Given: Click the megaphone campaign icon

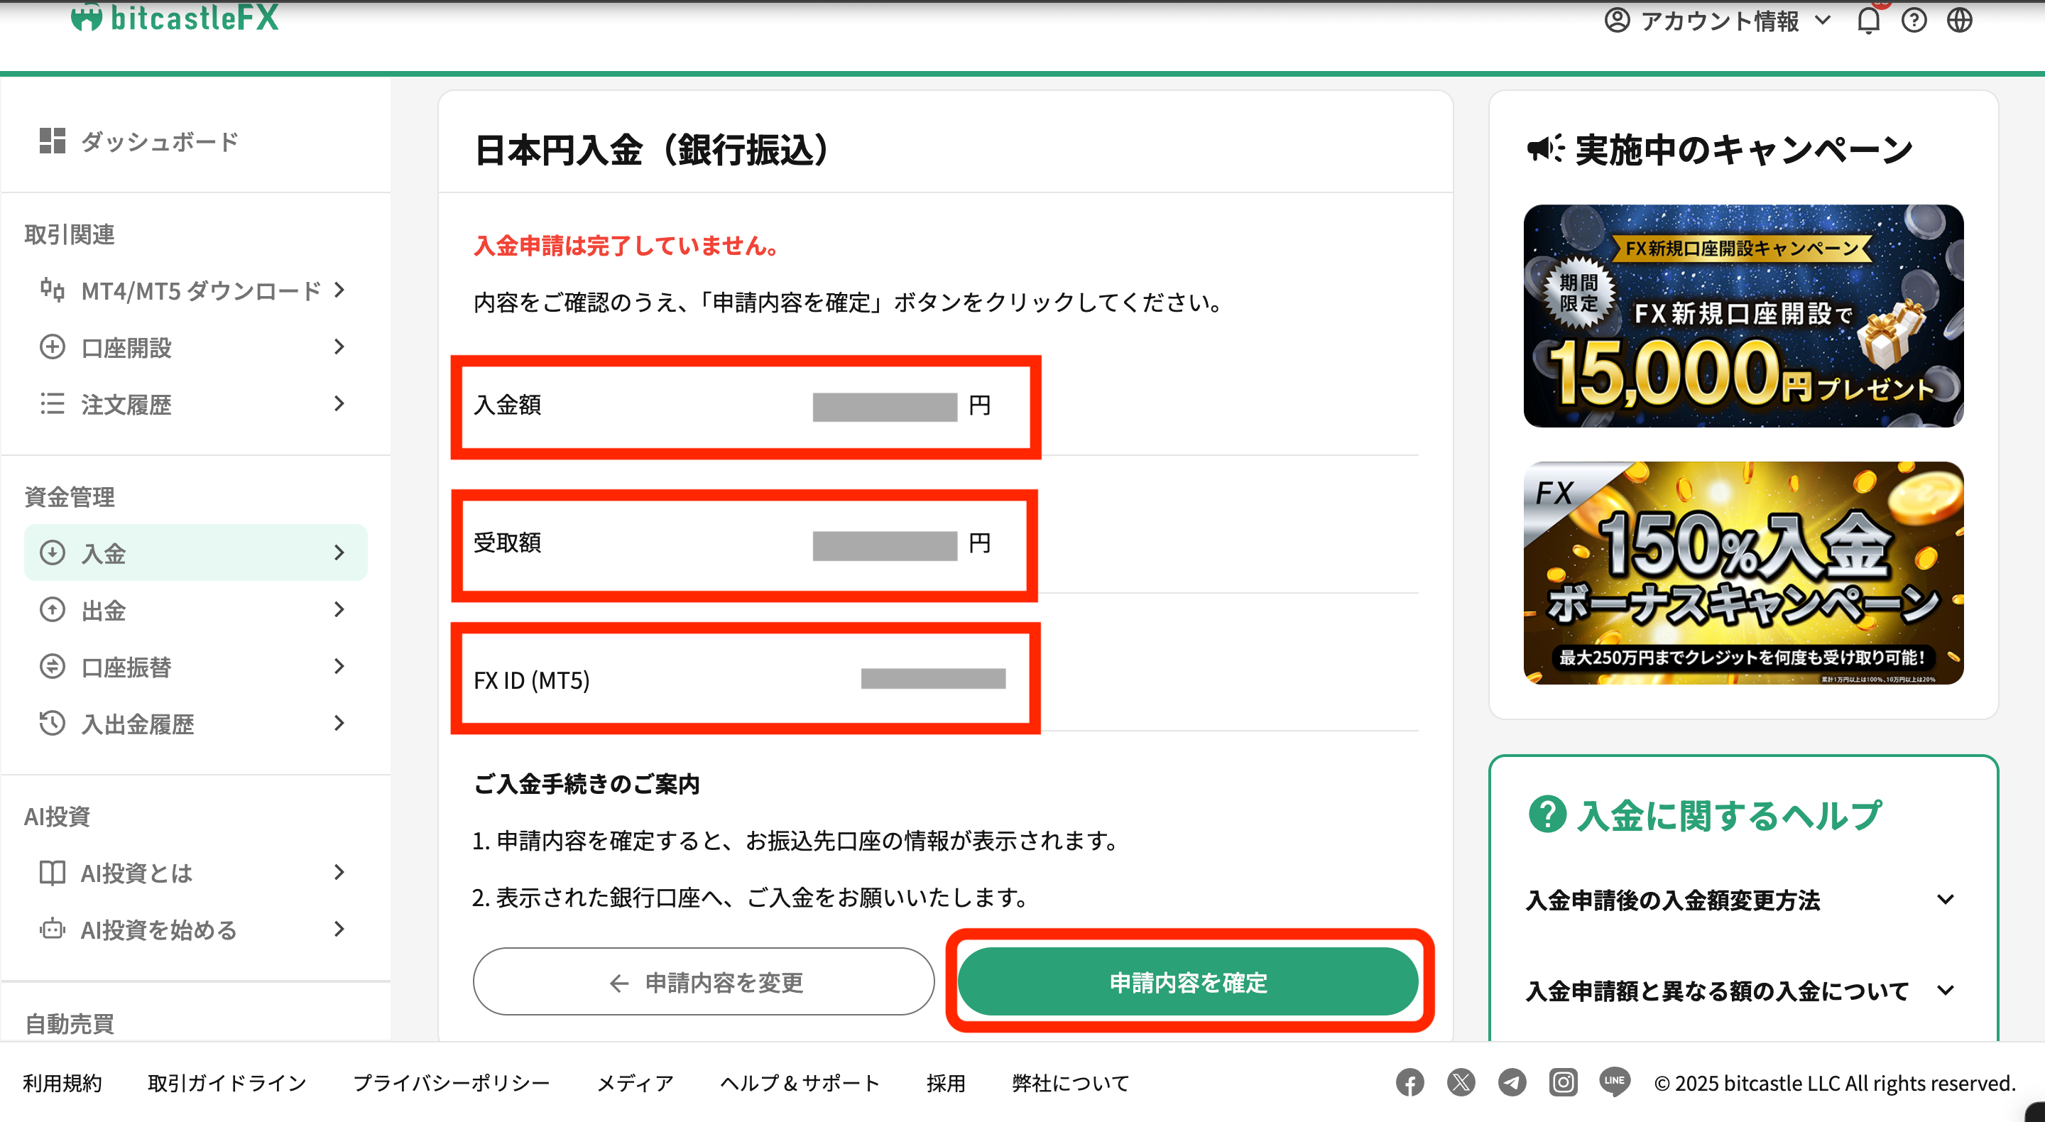Looking at the screenshot, I should pyautogui.click(x=1545, y=148).
